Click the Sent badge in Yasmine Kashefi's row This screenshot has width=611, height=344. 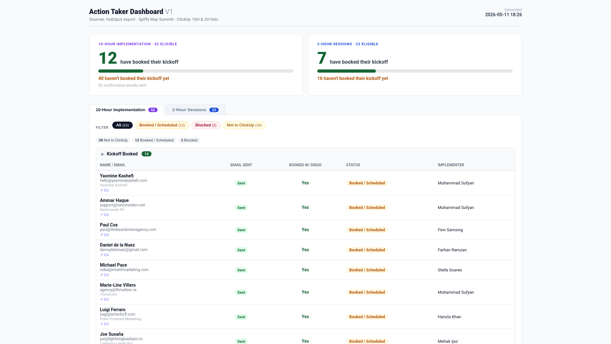[241, 183]
